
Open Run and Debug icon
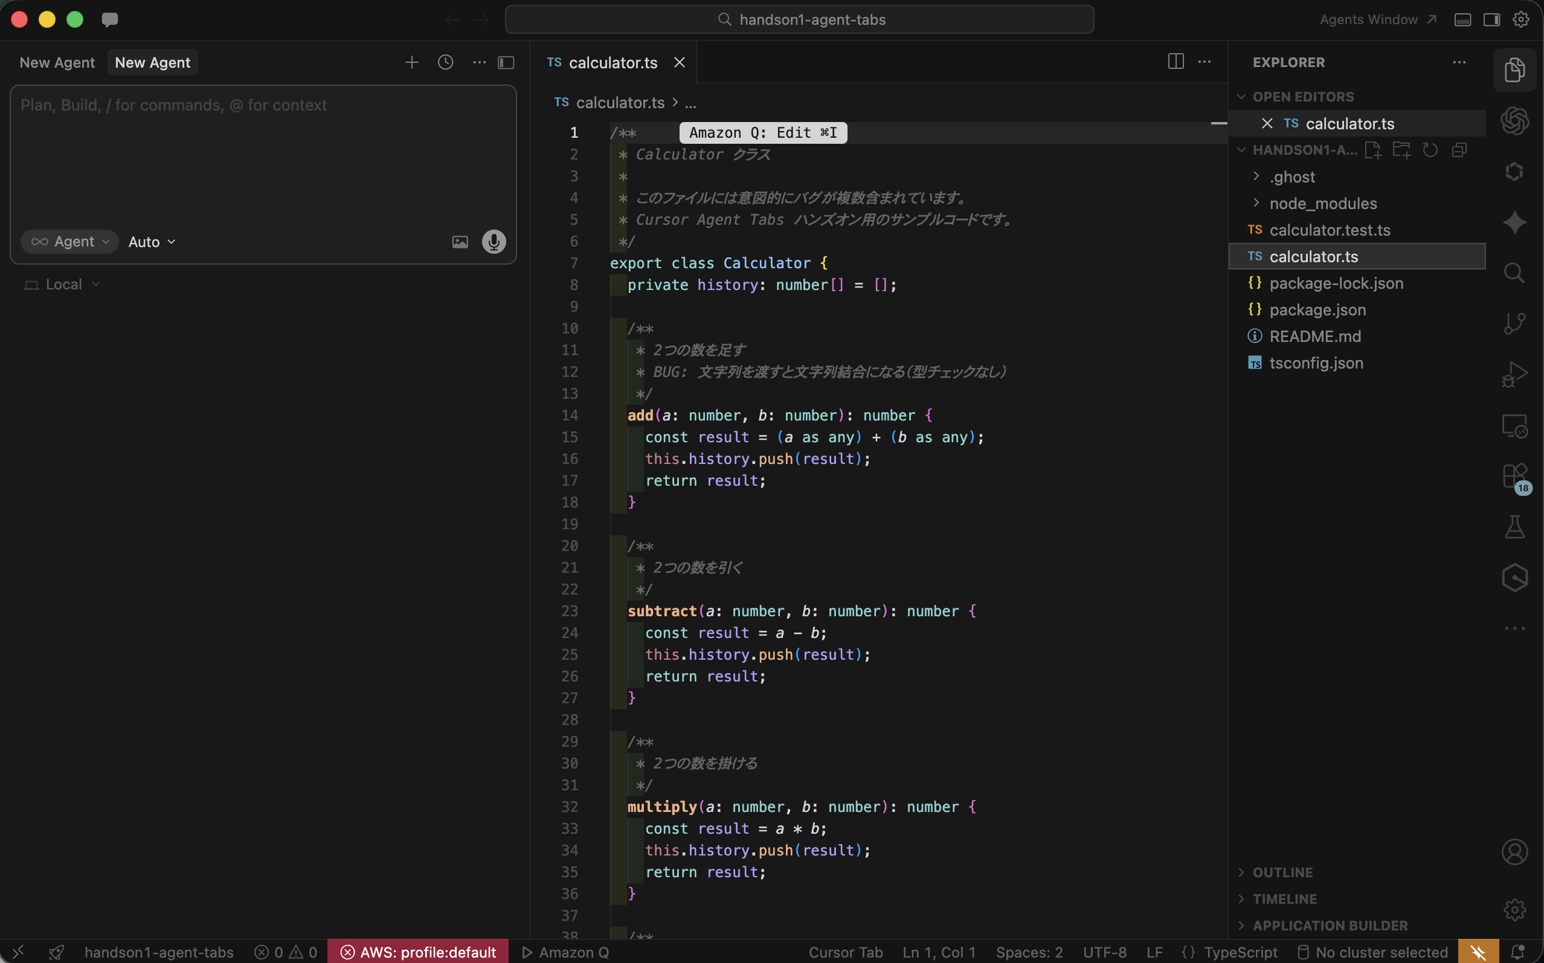pyautogui.click(x=1514, y=375)
